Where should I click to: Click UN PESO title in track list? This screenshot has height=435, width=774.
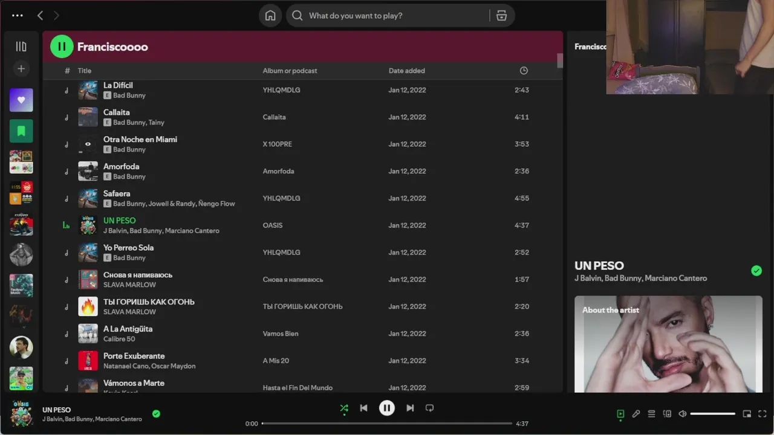(x=120, y=221)
